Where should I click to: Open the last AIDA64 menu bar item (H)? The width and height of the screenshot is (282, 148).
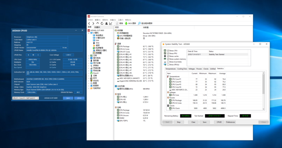tap(128, 20)
